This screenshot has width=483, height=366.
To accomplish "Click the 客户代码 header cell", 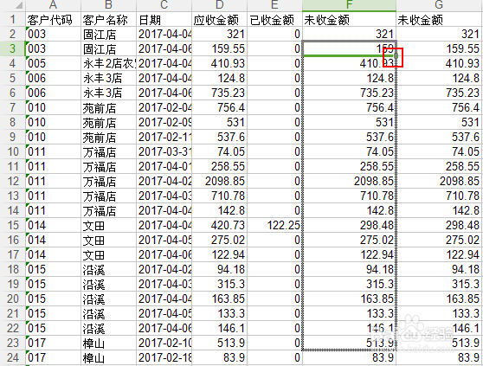I will [x=53, y=19].
